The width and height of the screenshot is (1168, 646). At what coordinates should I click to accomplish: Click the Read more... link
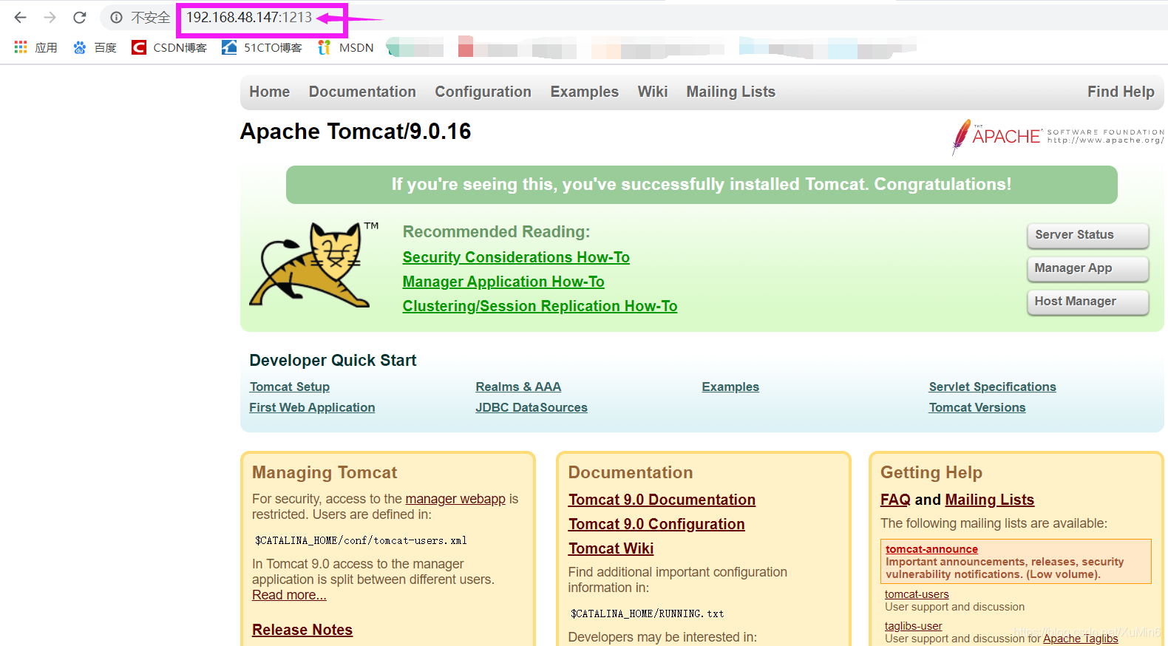coord(289,595)
